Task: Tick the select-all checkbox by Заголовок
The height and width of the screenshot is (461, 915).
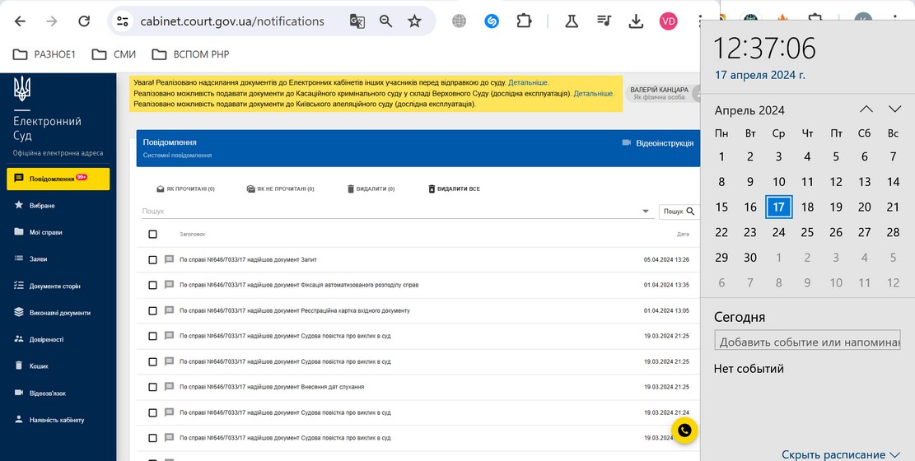Action: (153, 234)
